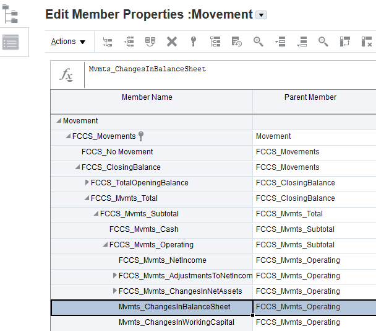Click the expand-level icon after Zoom In
This screenshot has width=376, height=331.
pyautogui.click(x=280, y=42)
